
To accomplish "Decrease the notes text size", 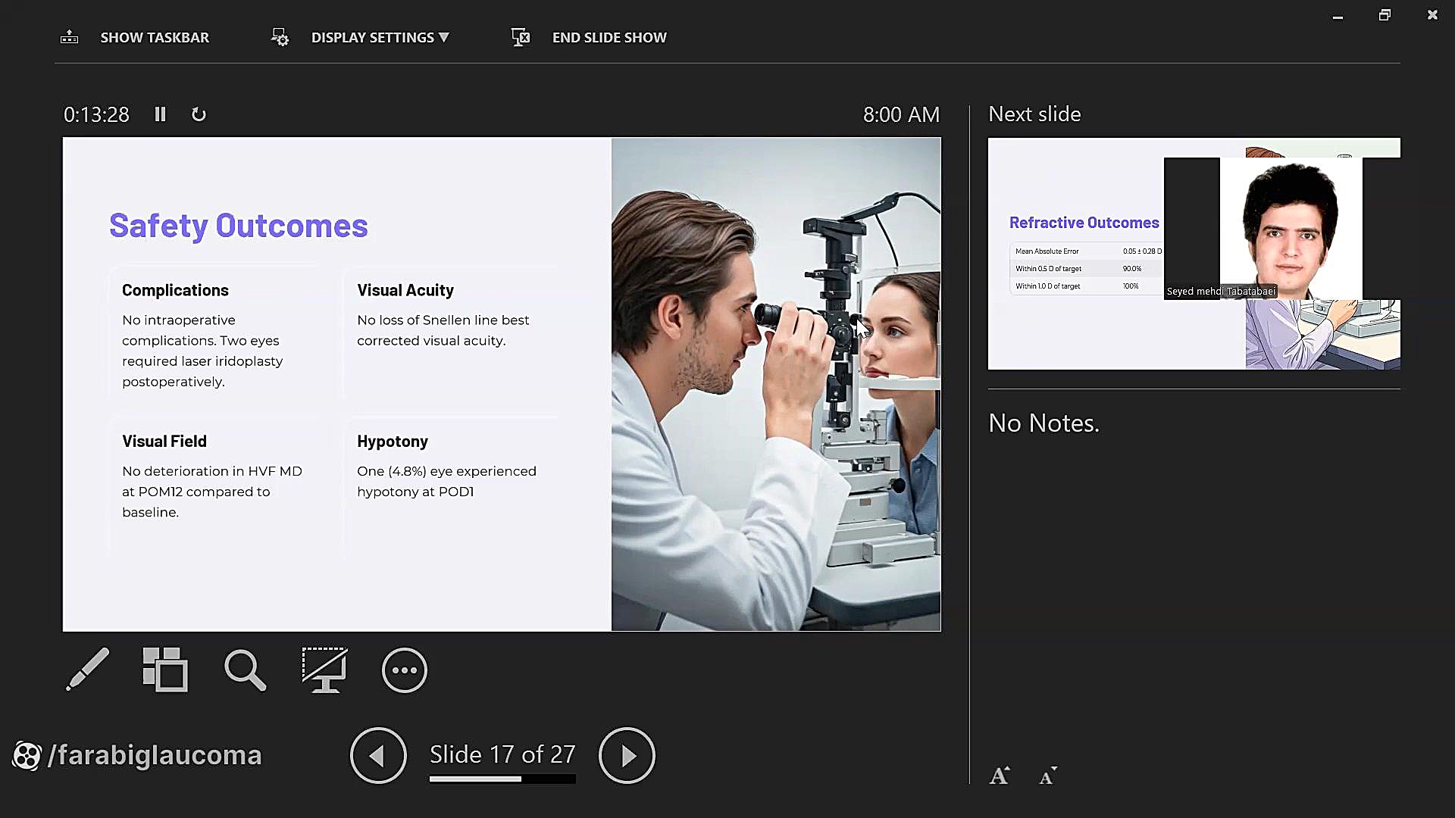I will [x=1047, y=776].
